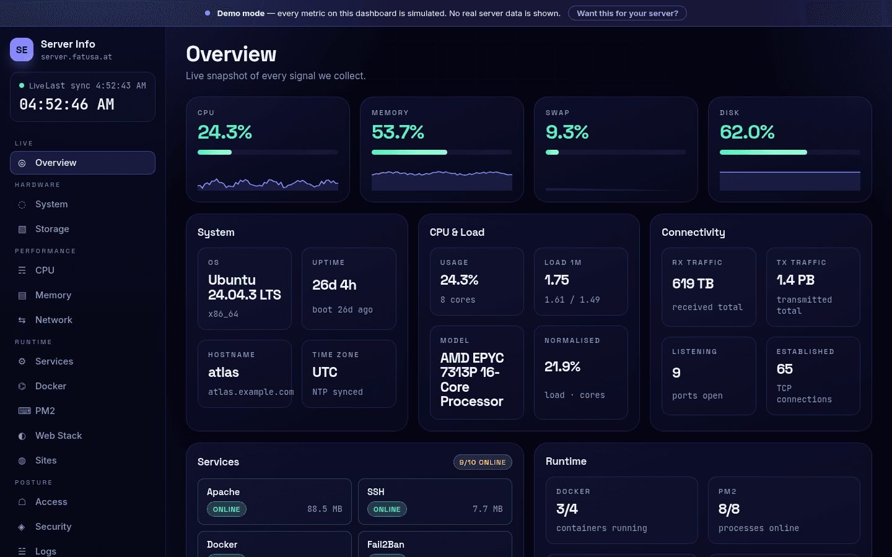Select Security in the sidebar
Screen dimensions: 892x557
pos(82,527)
